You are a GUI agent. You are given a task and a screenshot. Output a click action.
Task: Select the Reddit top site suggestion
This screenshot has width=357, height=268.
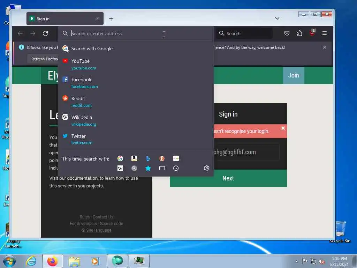click(136, 102)
